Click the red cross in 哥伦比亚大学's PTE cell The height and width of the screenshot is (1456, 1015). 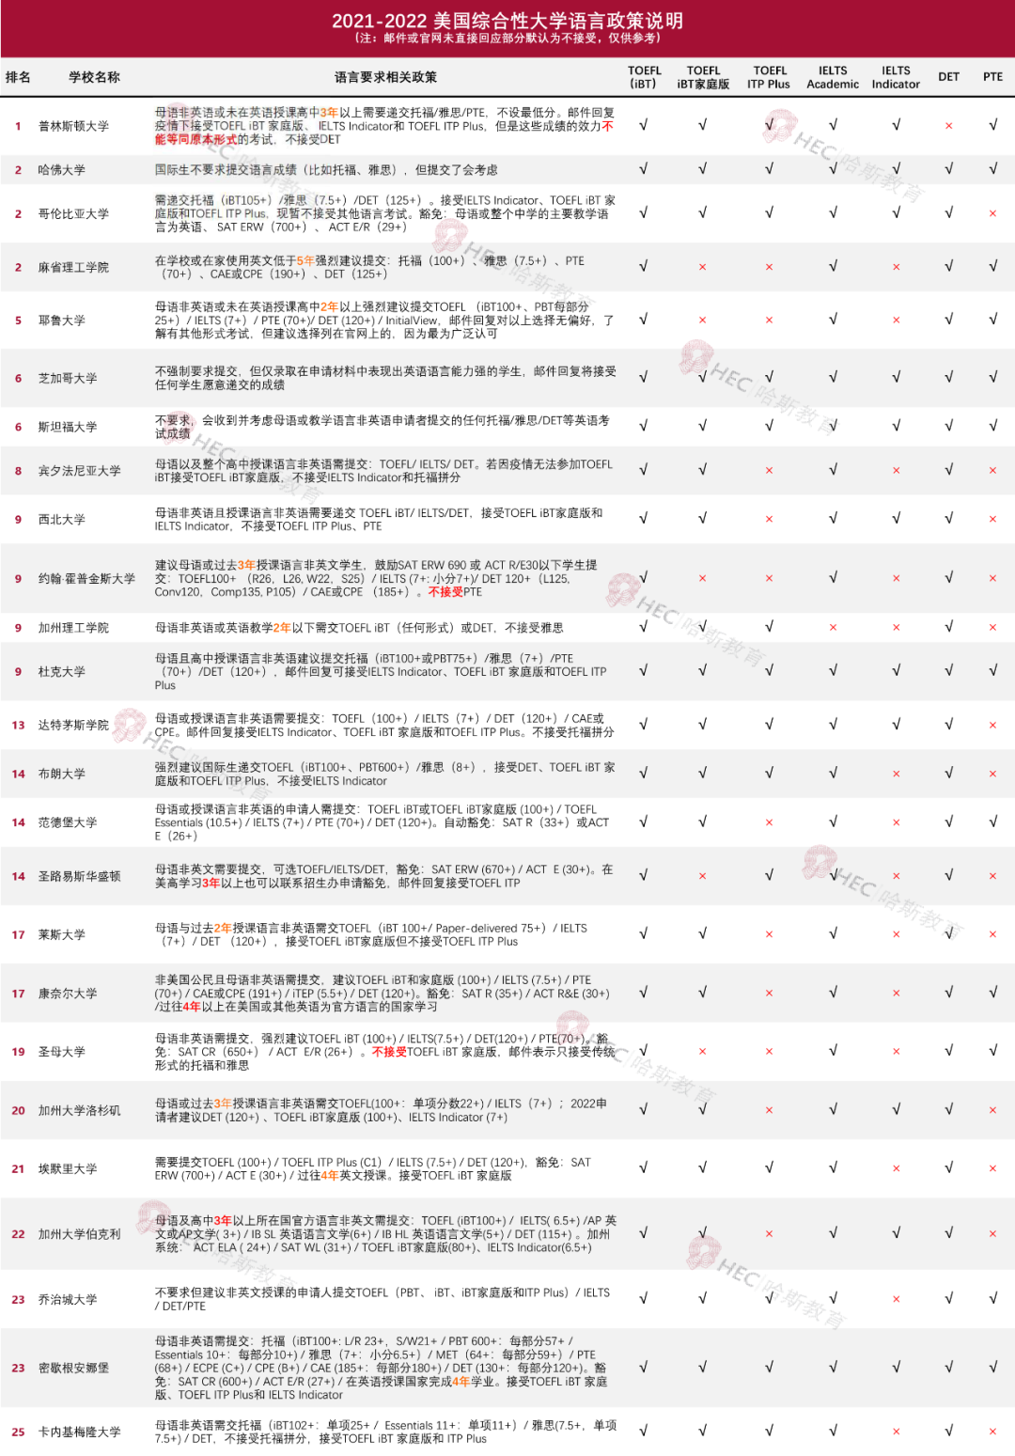coord(992,213)
